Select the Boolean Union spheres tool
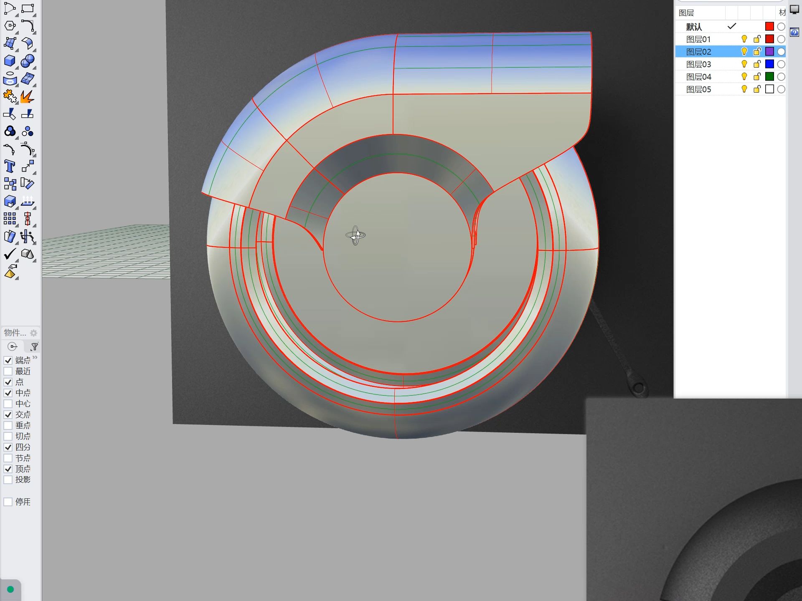This screenshot has width=802, height=601. [x=28, y=61]
